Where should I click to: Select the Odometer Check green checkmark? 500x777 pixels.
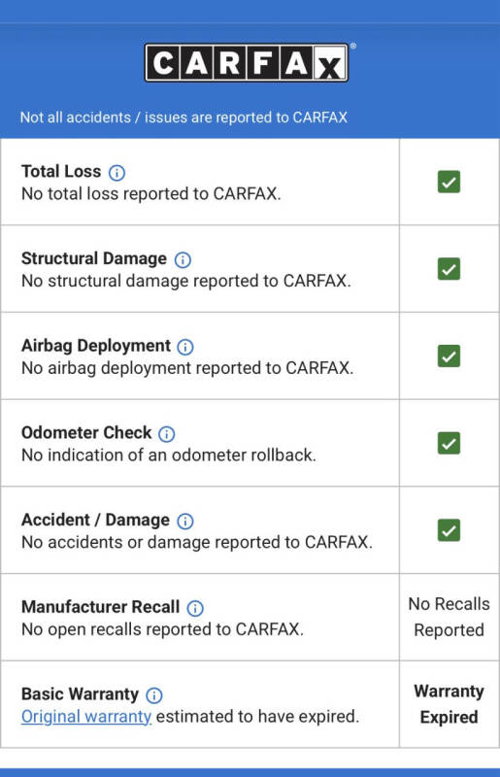pos(449,444)
